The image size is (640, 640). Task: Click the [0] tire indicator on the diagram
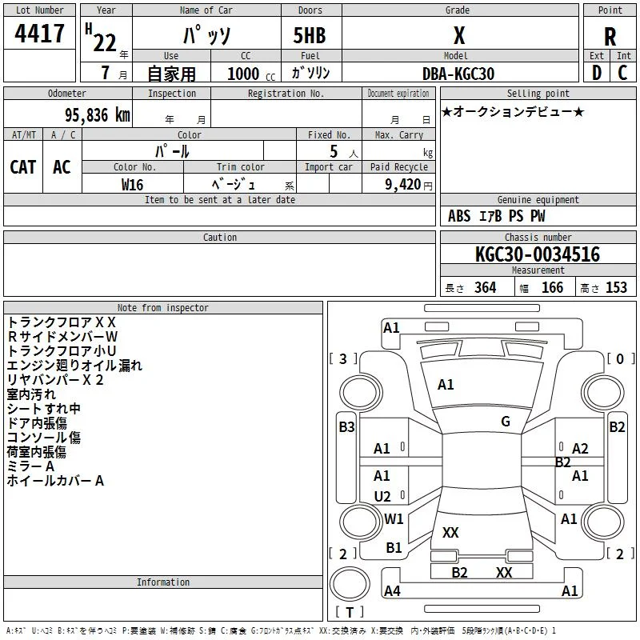pos(618,359)
